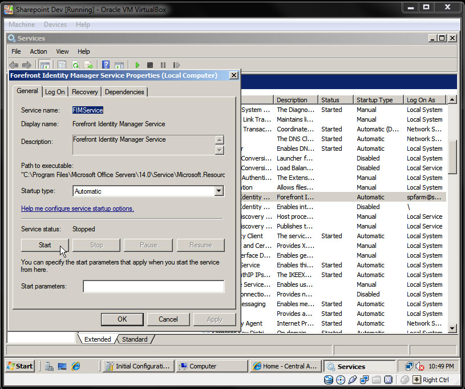The width and height of the screenshot is (465, 389).
Task: Click VirtualBox mouse integration status icon
Action: [405, 380]
